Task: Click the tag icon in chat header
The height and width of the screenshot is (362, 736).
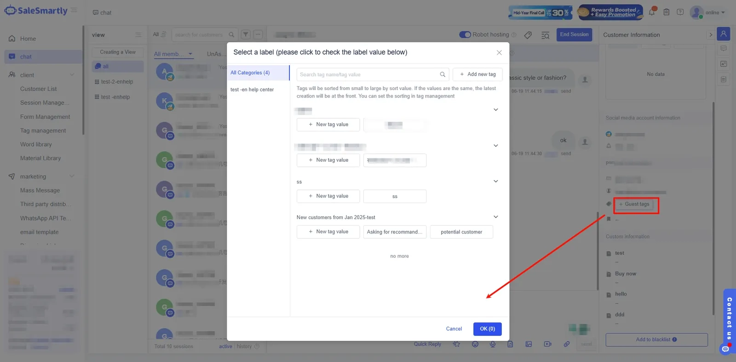Action: tap(528, 35)
